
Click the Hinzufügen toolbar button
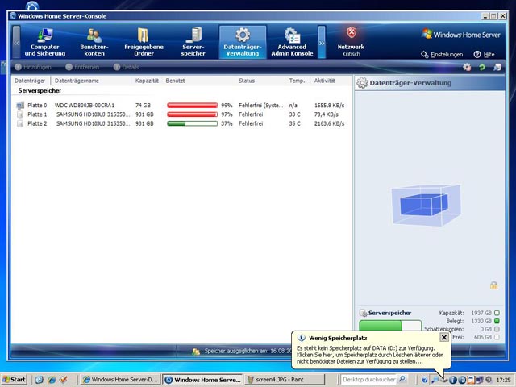[33, 67]
